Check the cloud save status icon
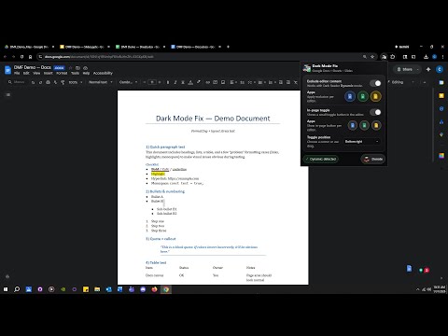 click(x=85, y=67)
